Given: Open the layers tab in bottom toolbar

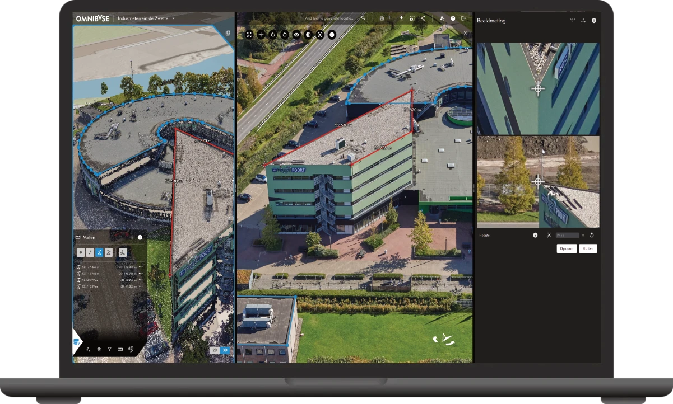Looking at the screenshot, I should tap(99, 349).
